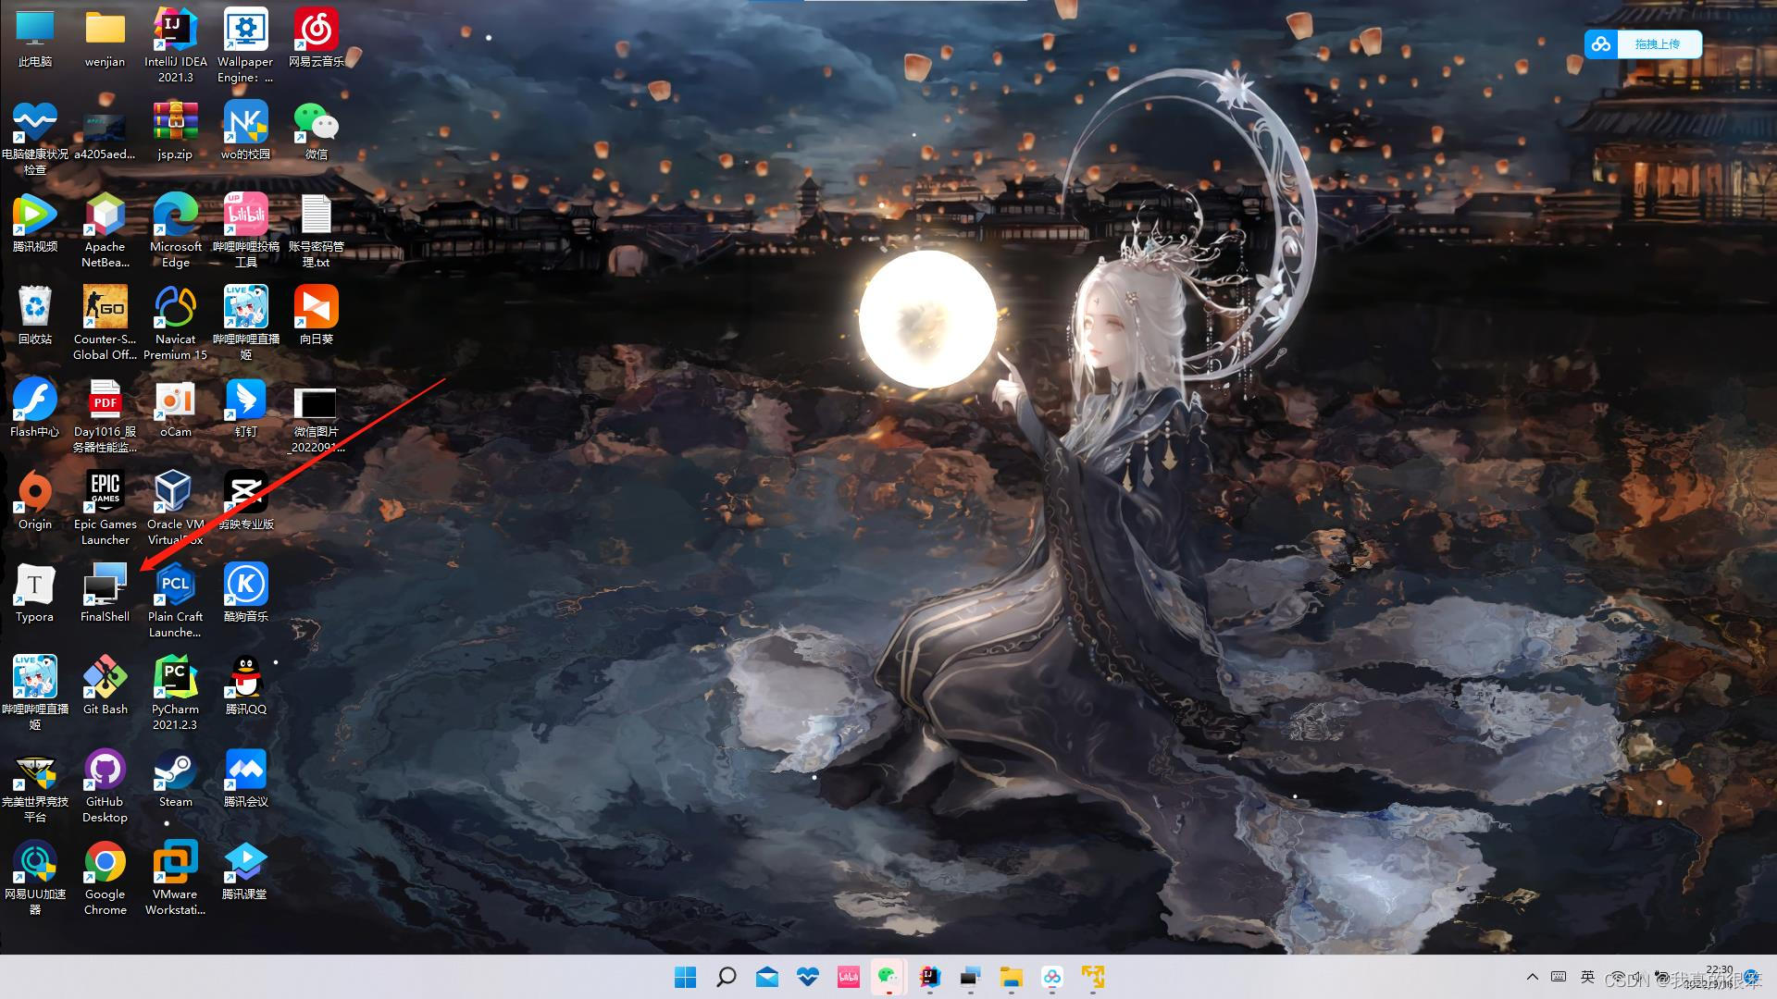This screenshot has width=1777, height=999.
Task: Select the 向日葵 desktop icon
Action: 316,317
